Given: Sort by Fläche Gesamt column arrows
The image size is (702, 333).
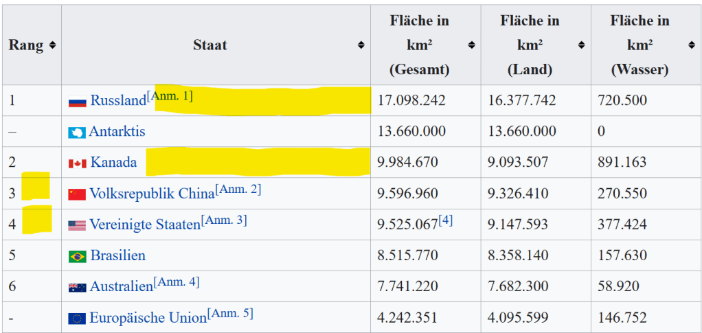Looking at the screenshot, I should pyautogui.click(x=471, y=45).
